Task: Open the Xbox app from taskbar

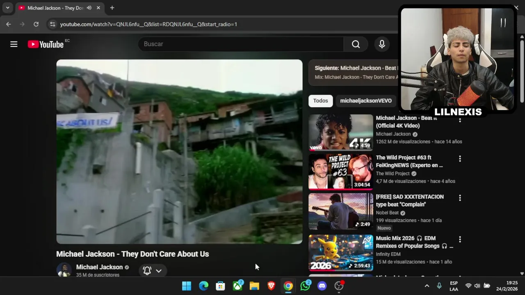Action: tap(237, 286)
